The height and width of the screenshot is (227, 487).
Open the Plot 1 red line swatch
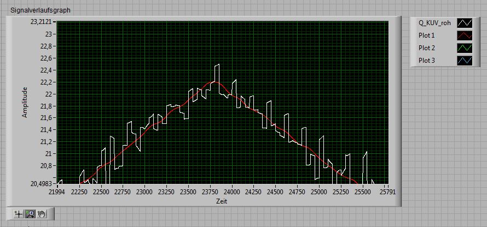465,35
